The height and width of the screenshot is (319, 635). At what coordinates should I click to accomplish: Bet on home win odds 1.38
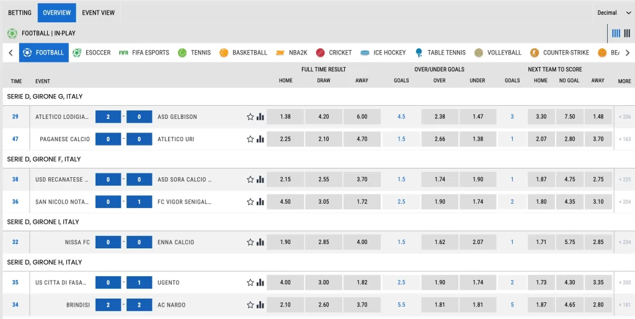click(x=285, y=116)
